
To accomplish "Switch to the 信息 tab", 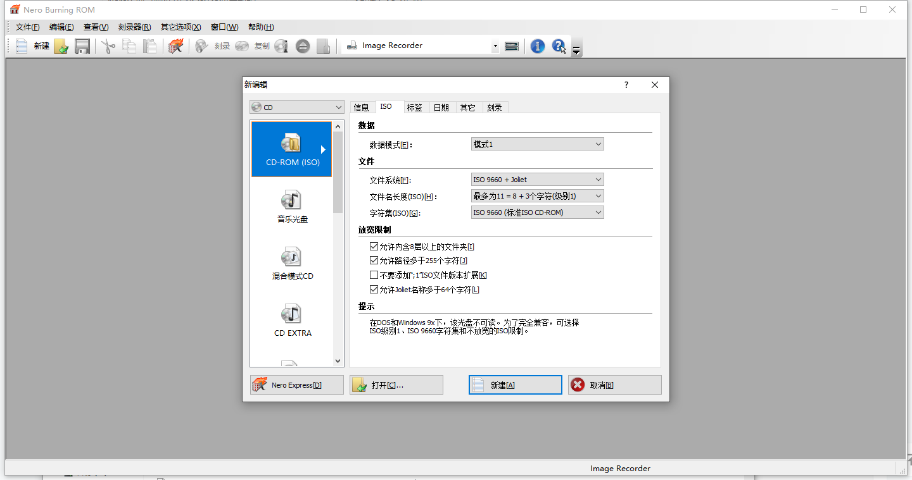I will [x=362, y=108].
